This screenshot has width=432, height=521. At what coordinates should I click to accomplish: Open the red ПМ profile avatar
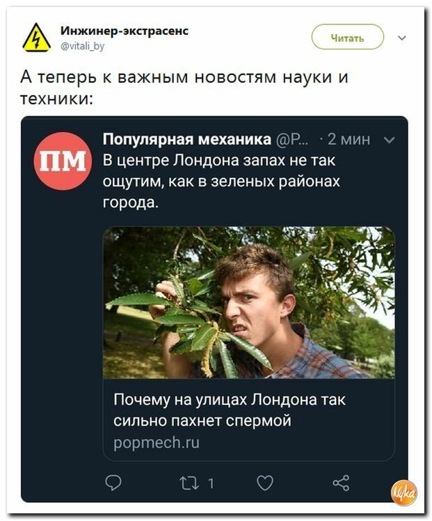[63, 161]
